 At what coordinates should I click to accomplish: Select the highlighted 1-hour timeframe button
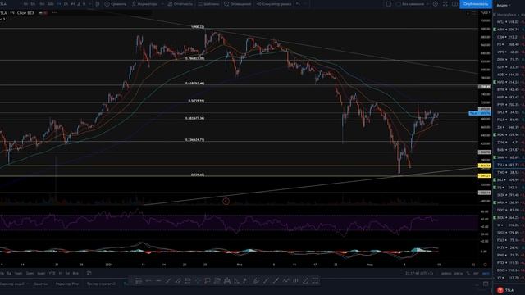click(59, 4)
